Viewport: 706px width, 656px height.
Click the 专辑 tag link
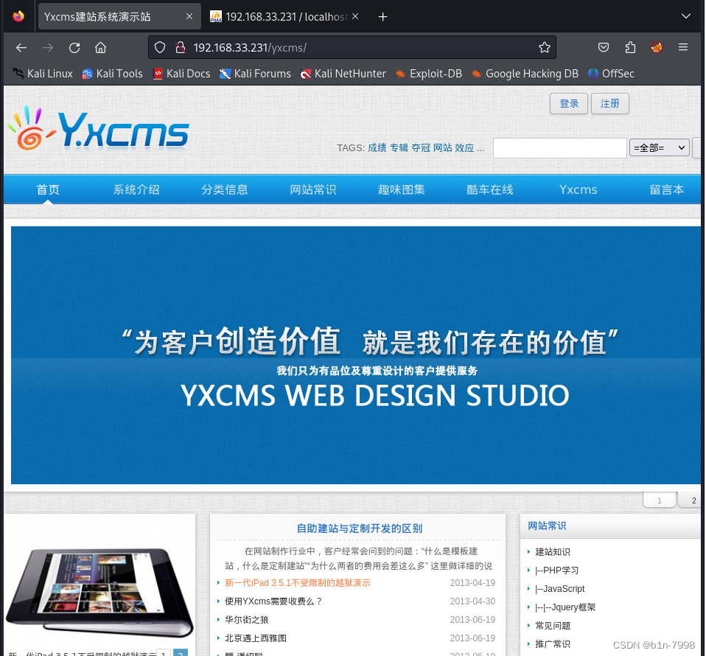399,147
